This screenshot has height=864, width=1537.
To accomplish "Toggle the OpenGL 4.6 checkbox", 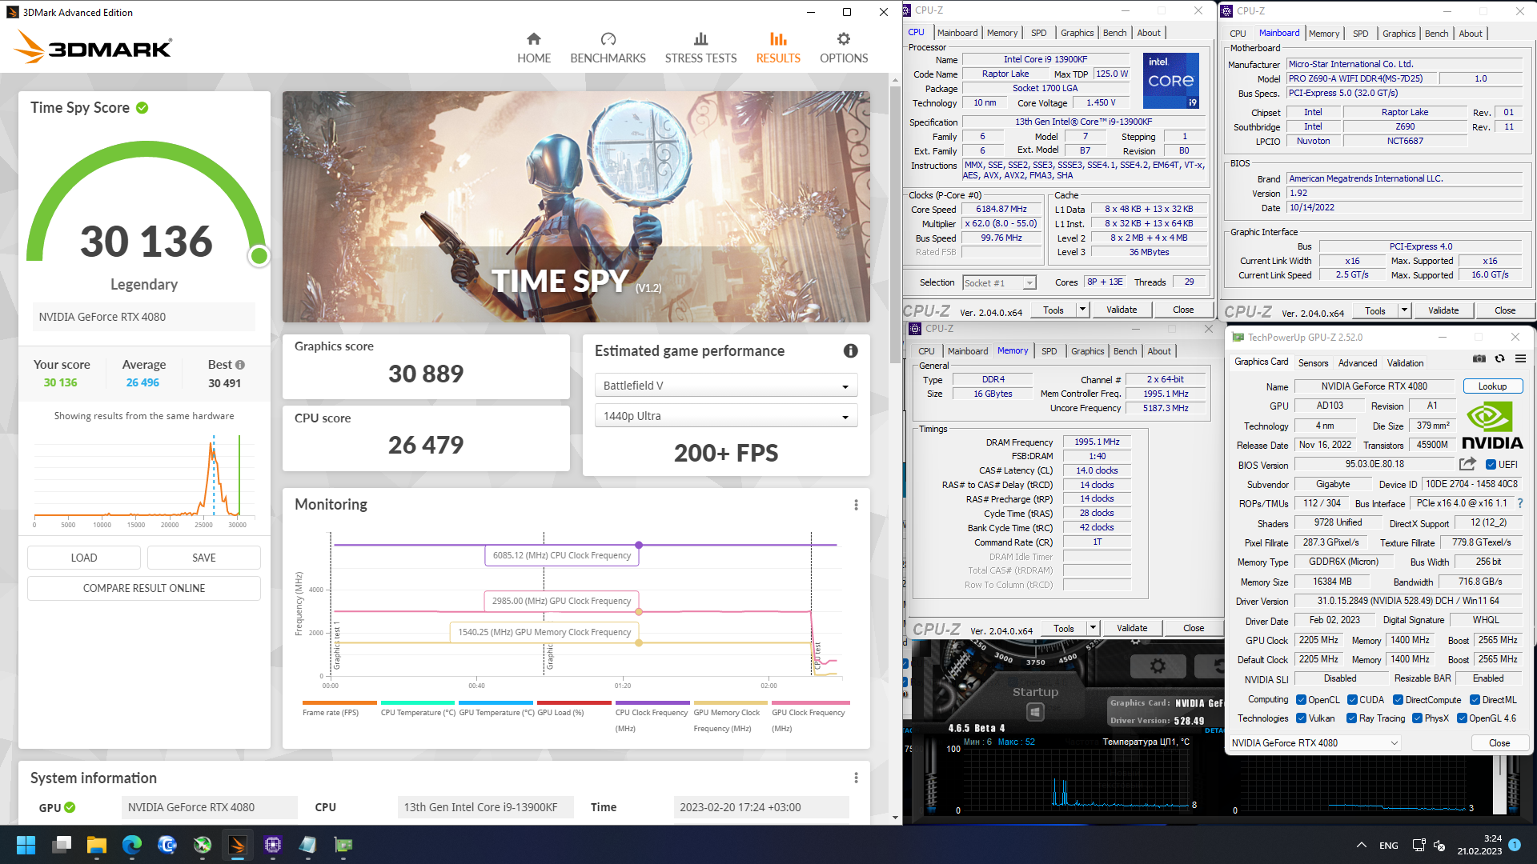I will (1462, 718).
